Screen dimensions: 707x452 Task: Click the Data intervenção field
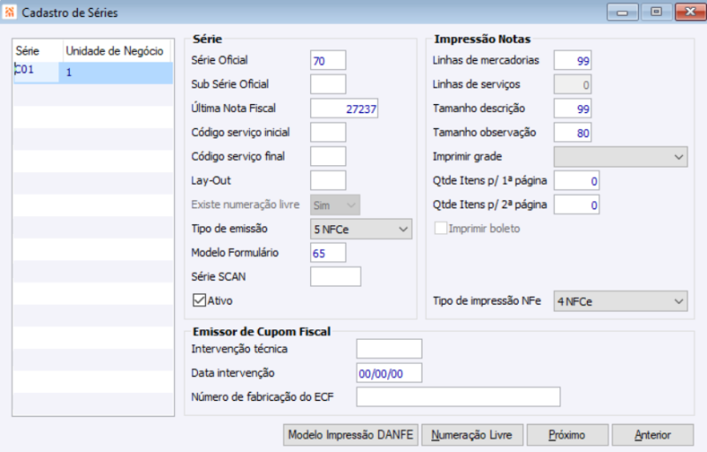pos(389,373)
